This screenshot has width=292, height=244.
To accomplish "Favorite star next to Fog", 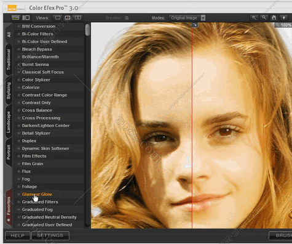I will [x=18, y=179].
